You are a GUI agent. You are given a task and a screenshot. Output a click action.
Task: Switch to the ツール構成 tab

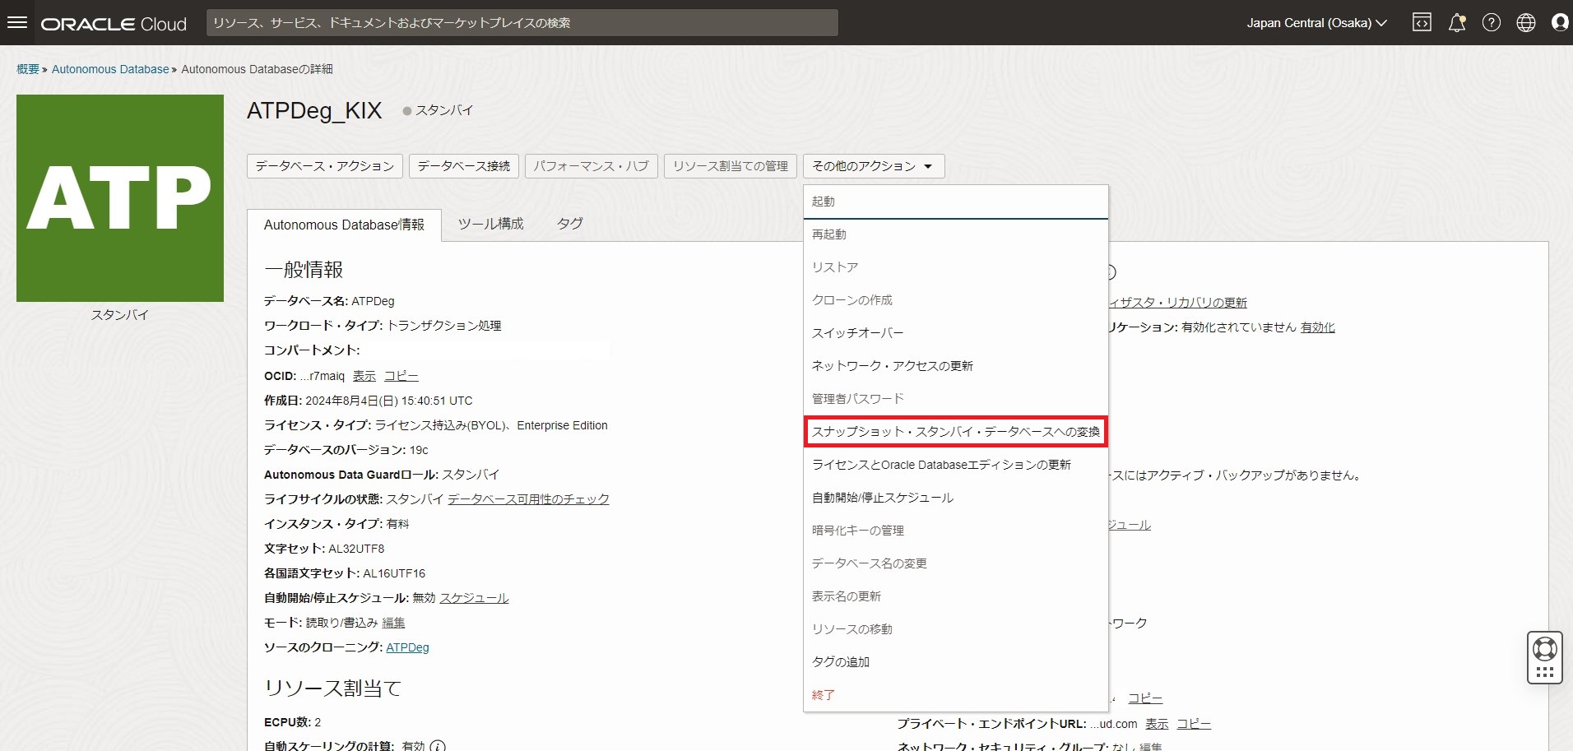[490, 224]
